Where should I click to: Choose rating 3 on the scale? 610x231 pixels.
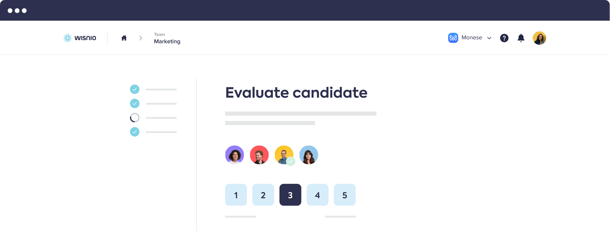click(x=290, y=195)
